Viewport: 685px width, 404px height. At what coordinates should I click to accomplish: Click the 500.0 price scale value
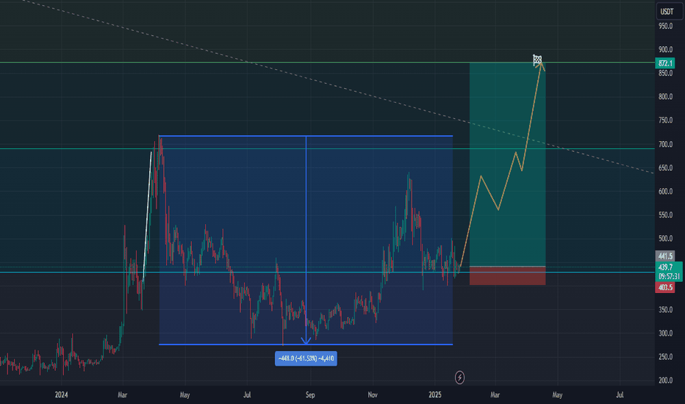point(666,239)
